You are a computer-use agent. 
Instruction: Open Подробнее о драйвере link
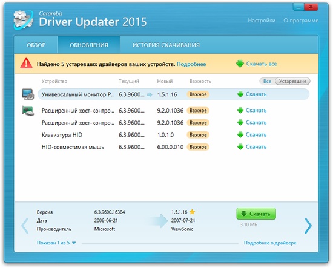point(270,243)
